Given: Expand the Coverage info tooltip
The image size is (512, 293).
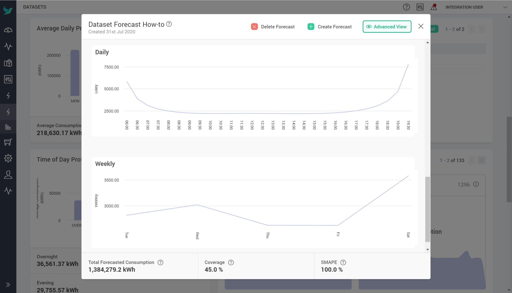Looking at the screenshot, I should pos(231,262).
